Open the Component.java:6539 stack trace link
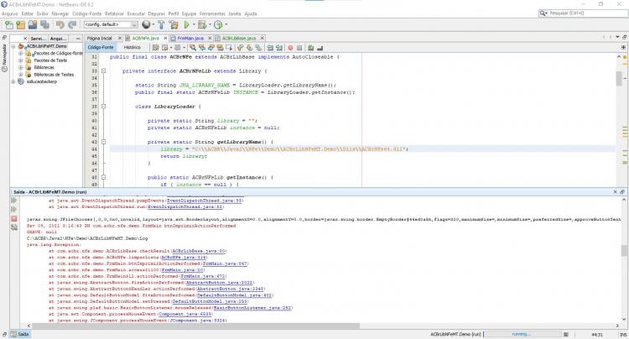This screenshot has height=339, width=629. click(x=185, y=314)
